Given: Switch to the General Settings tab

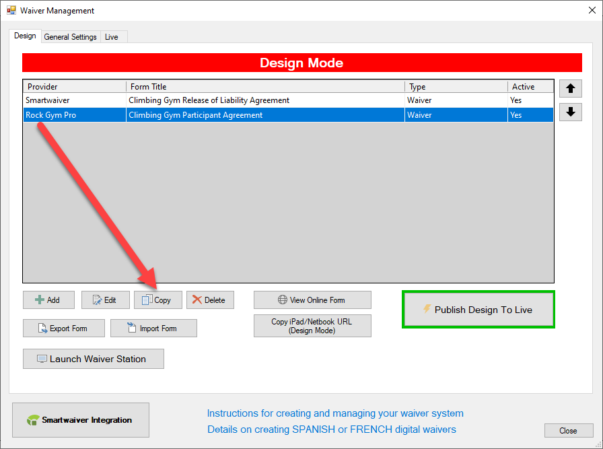Looking at the screenshot, I should (x=71, y=37).
